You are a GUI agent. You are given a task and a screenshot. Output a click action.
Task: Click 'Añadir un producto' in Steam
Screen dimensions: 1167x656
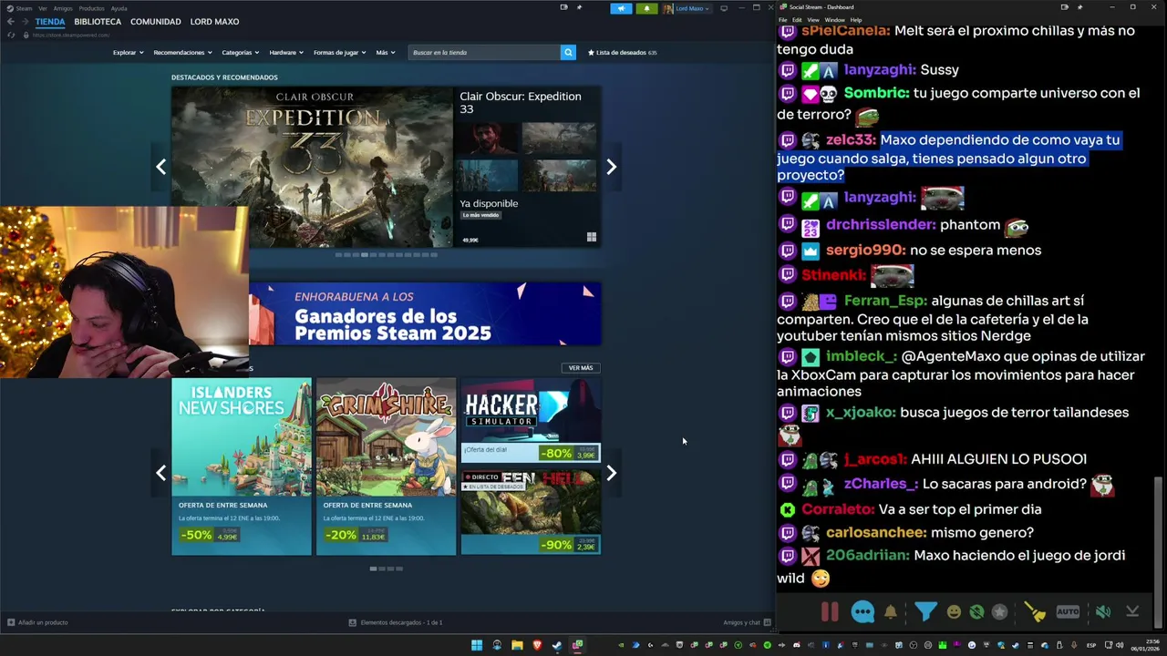pos(37,622)
